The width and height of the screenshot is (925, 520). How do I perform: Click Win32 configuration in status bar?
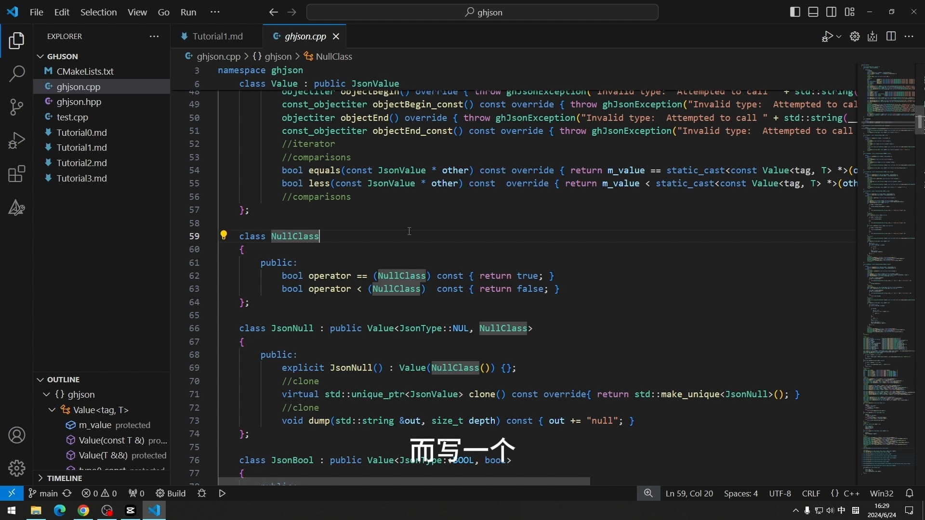[882, 494]
